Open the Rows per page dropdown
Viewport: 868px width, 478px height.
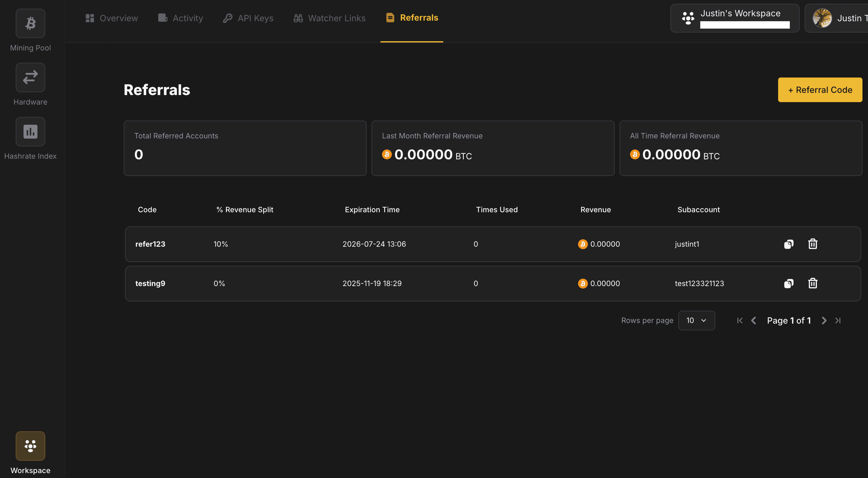[x=697, y=320]
